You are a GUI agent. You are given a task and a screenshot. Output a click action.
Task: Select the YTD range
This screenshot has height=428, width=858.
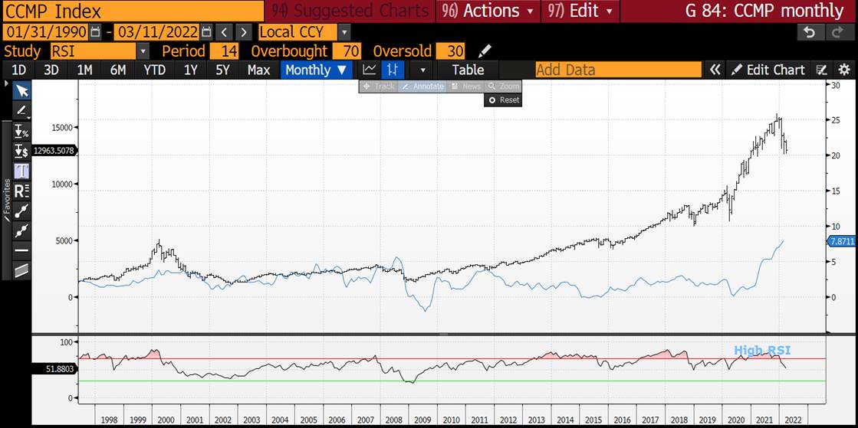(155, 70)
